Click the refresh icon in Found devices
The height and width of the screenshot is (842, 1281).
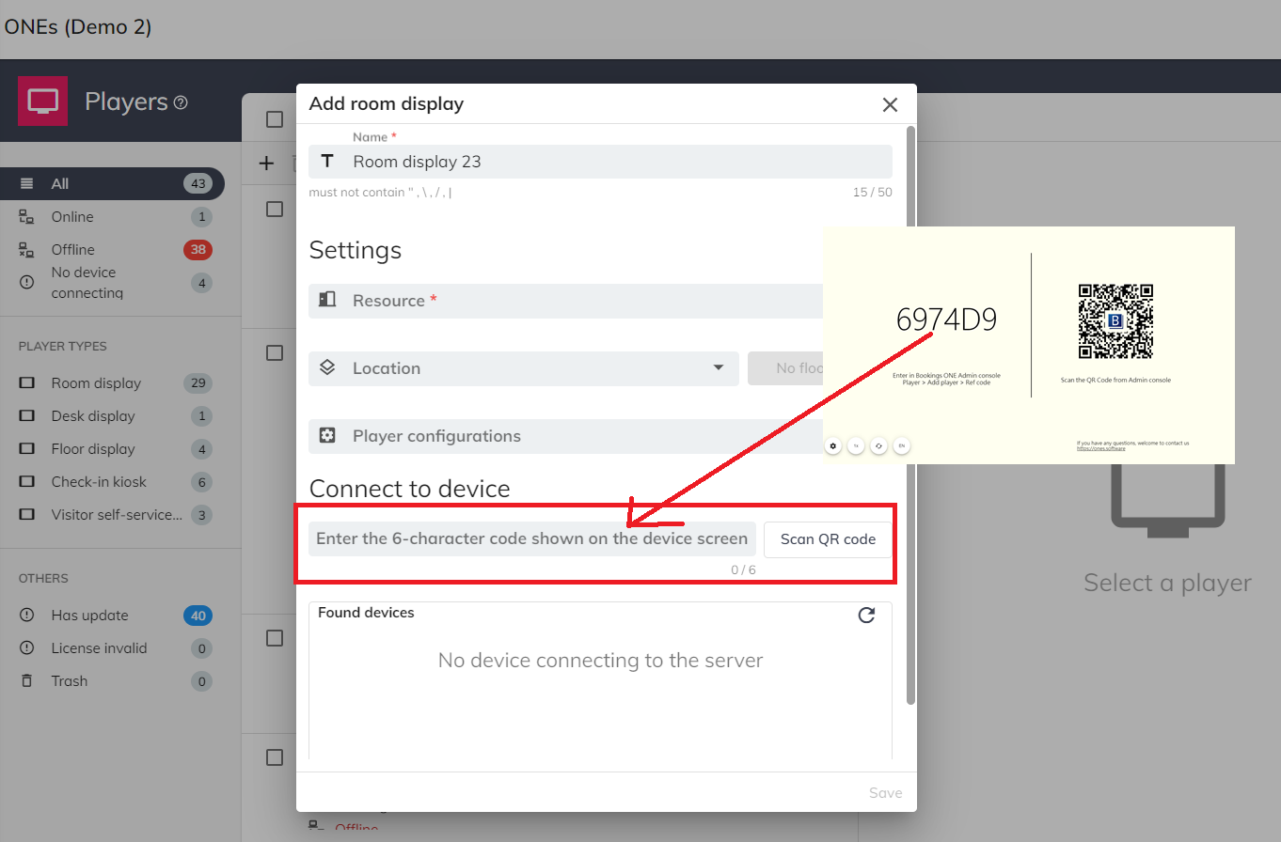[866, 616]
